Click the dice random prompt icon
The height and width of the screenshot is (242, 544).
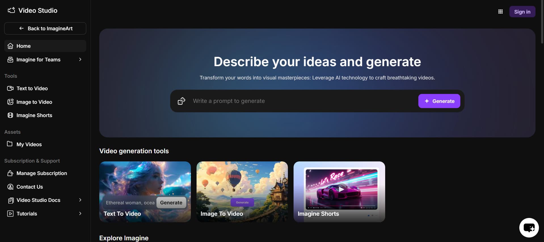click(182, 101)
